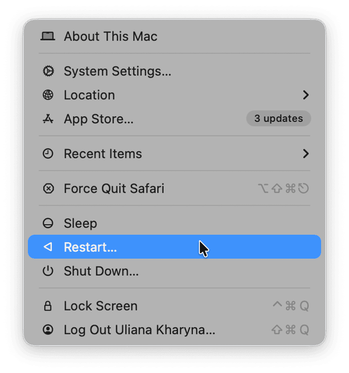349x373 pixels.
Task: Click the Force Quit shortcut symbols
Action: click(283, 189)
